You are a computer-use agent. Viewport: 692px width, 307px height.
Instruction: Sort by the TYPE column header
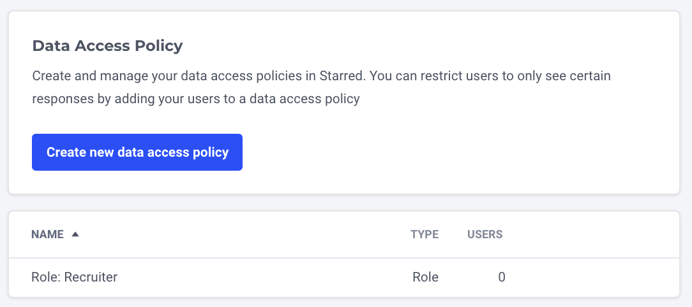pos(425,234)
